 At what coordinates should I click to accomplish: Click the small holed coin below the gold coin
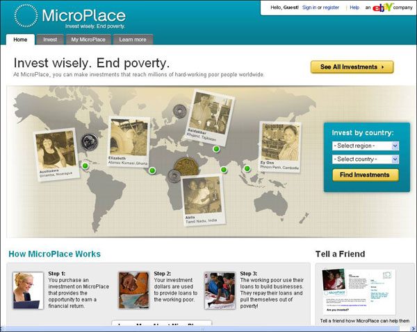[174, 176]
